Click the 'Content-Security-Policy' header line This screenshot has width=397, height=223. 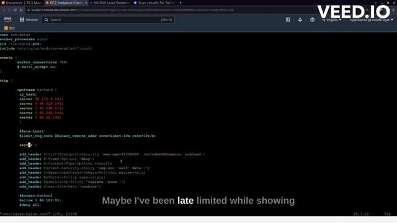pos(84,168)
